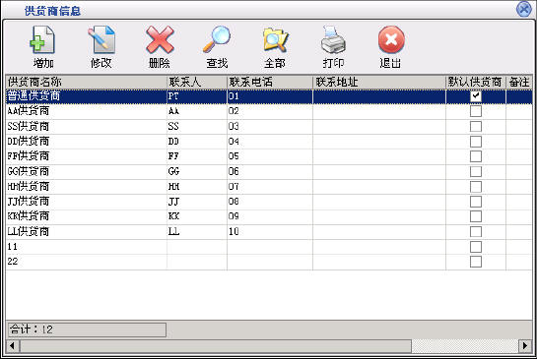Viewport: 537px width, 359px height.
Task: Sort by 默认供货商 column header
Action: [x=476, y=82]
